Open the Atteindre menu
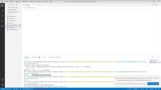Screen dimensions: 161x90 click(x=32, y=1)
